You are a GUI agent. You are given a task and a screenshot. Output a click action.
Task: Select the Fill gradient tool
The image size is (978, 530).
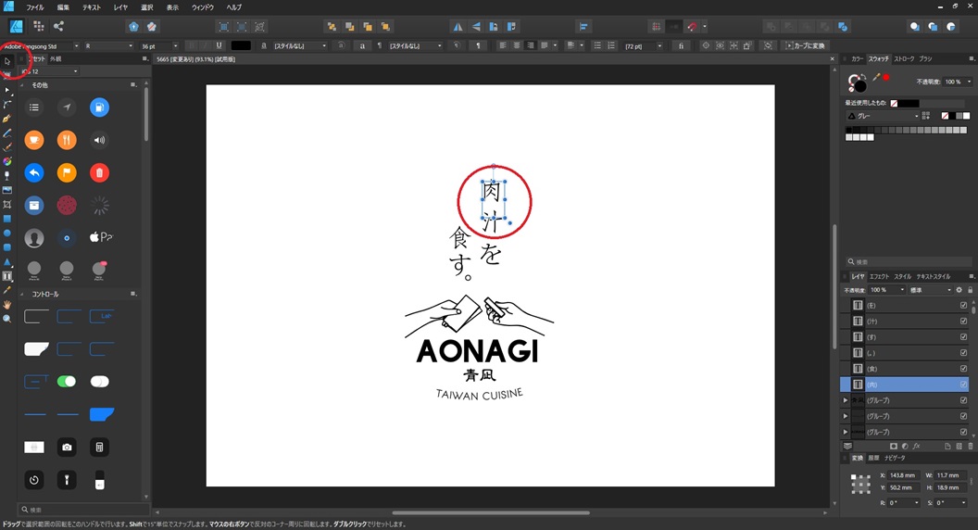pyautogui.click(x=6, y=161)
